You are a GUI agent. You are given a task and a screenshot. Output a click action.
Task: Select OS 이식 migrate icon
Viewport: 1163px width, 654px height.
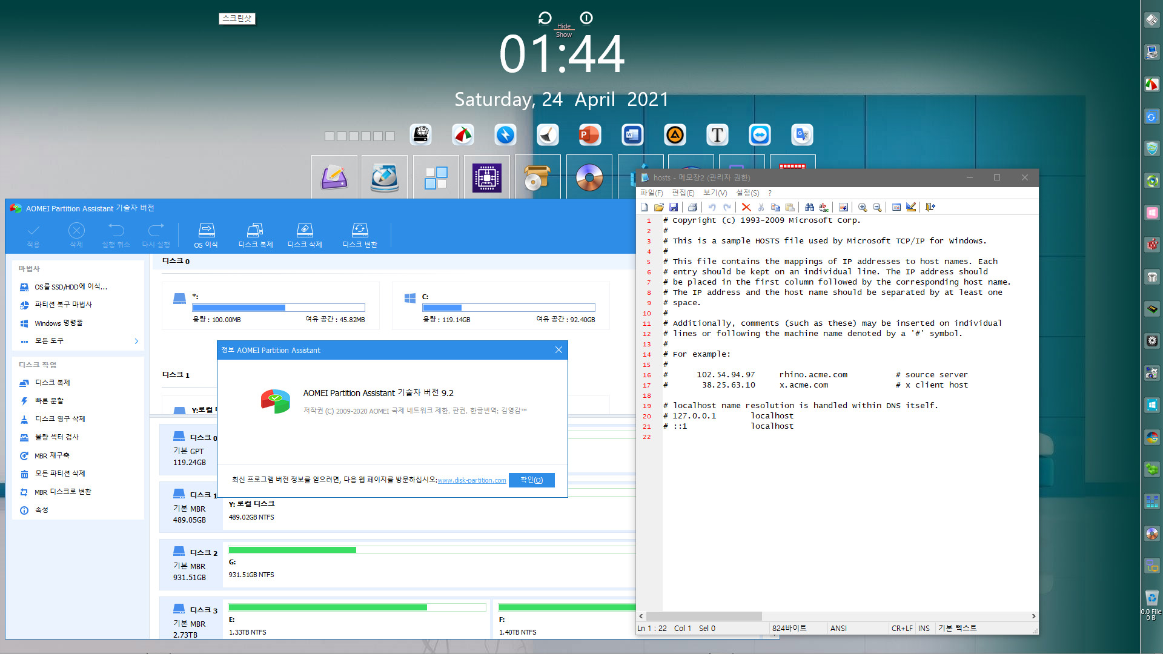207,230
